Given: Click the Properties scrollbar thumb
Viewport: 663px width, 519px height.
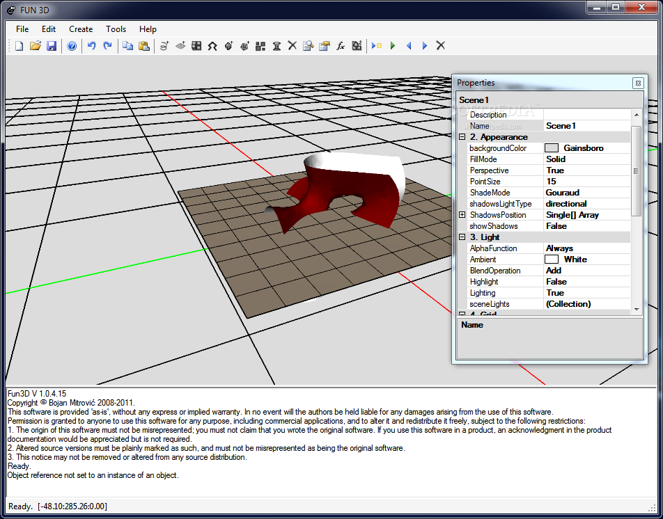Looking at the screenshot, I should click(x=636, y=171).
